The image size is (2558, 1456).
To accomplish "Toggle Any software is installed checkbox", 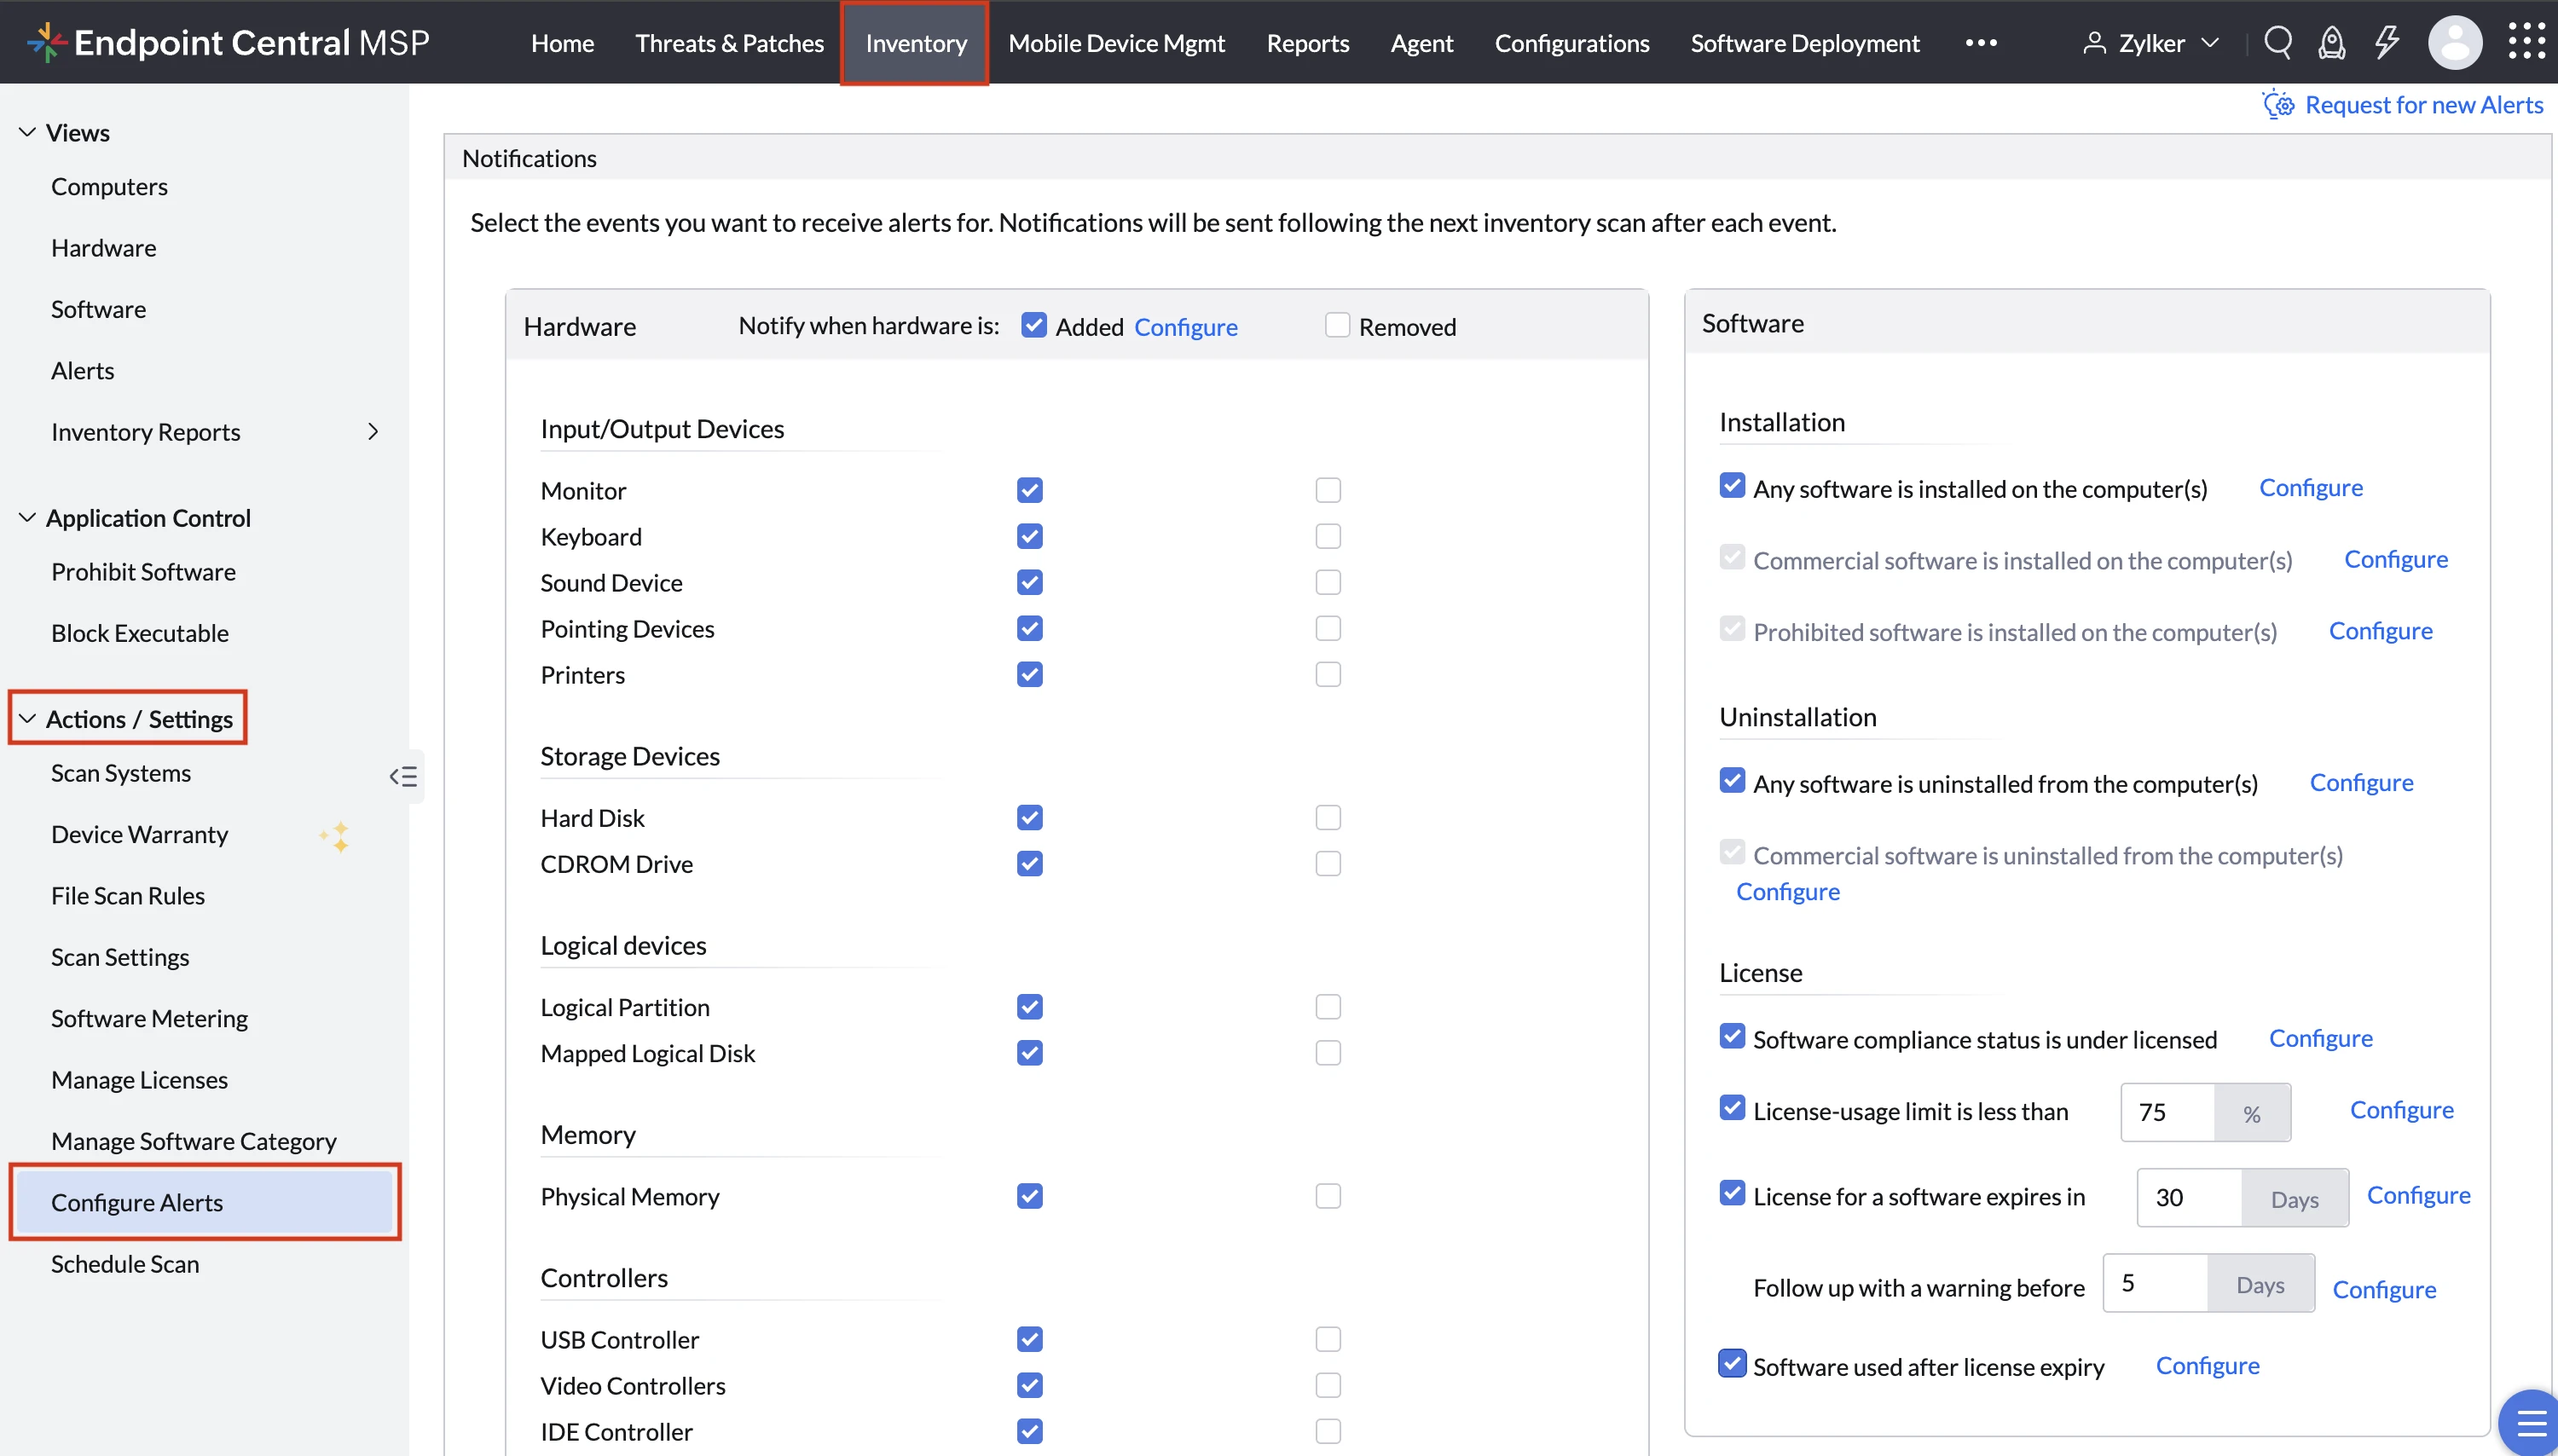I will coord(1731,485).
